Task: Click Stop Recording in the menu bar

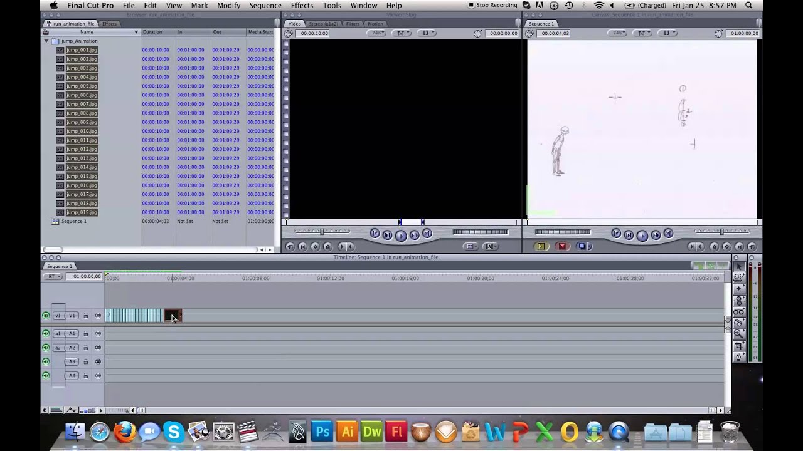Action: (x=492, y=6)
